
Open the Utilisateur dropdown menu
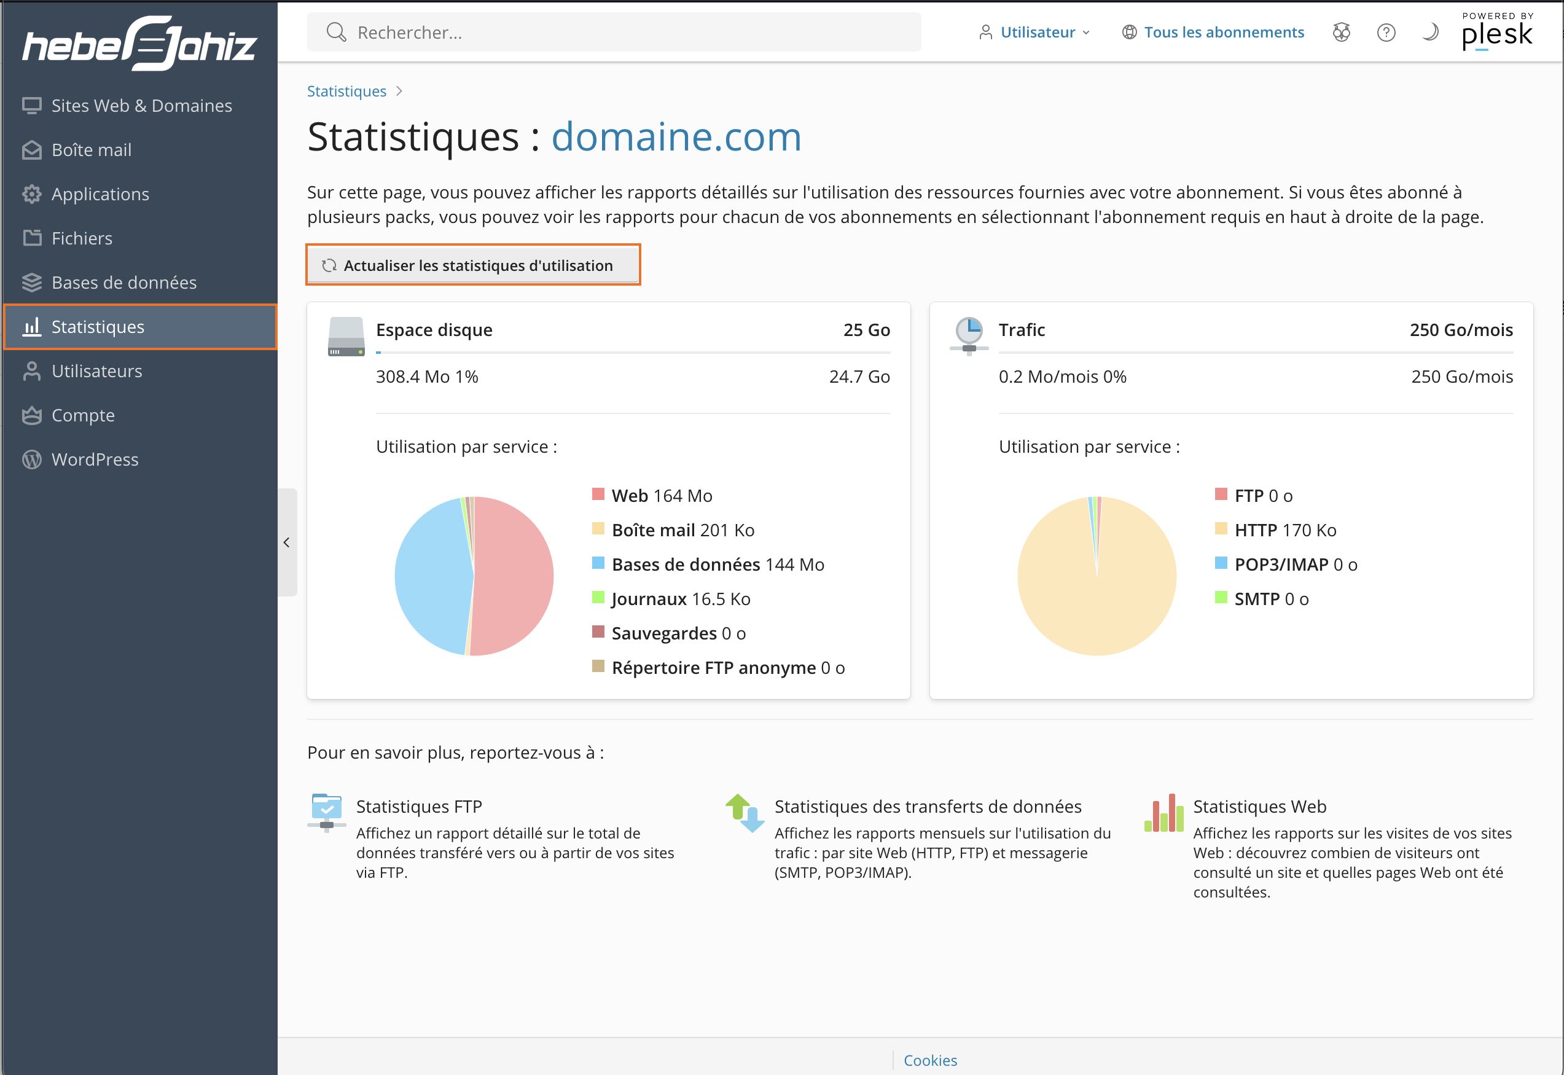click(x=1034, y=33)
